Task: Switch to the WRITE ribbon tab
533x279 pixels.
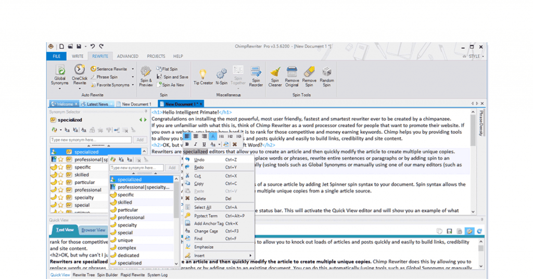Action: point(78,56)
